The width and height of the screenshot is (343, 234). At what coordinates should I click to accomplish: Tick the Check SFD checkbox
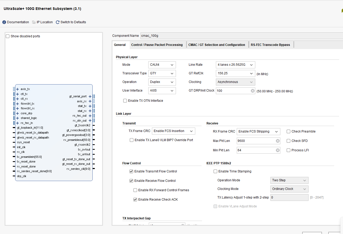(x=288, y=141)
